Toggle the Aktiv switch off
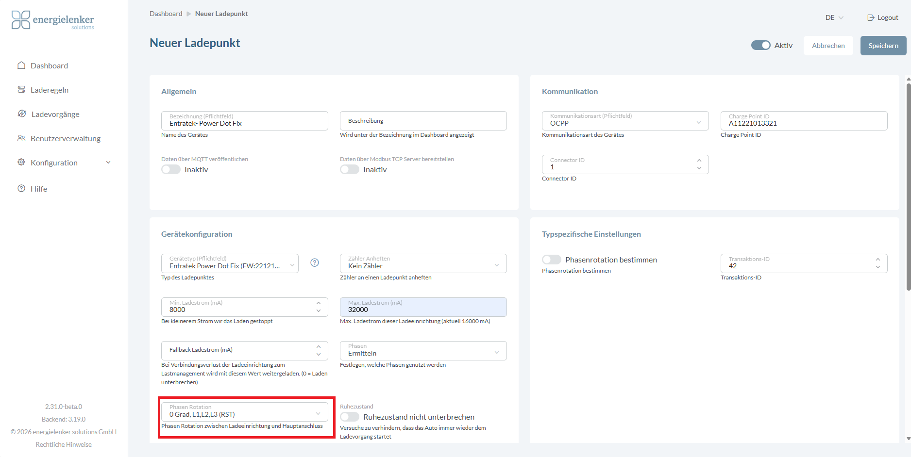Viewport: 911px width, 457px height. tap(760, 45)
